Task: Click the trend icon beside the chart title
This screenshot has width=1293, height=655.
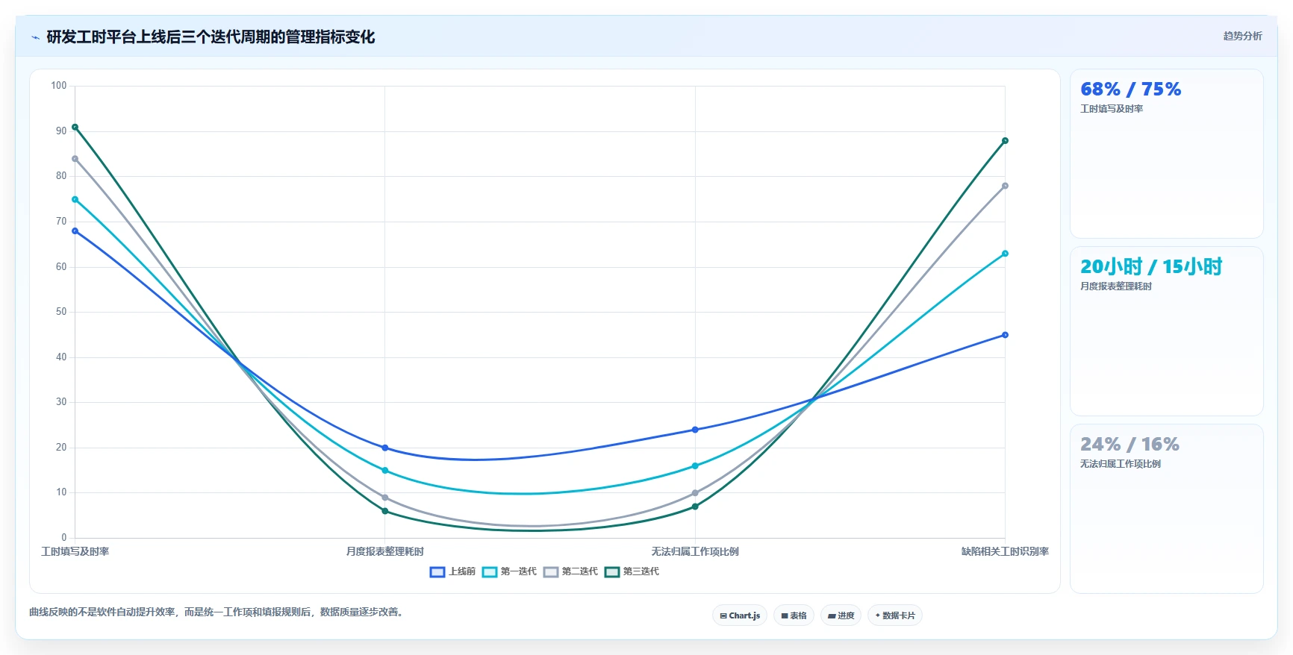Action: 35,37
